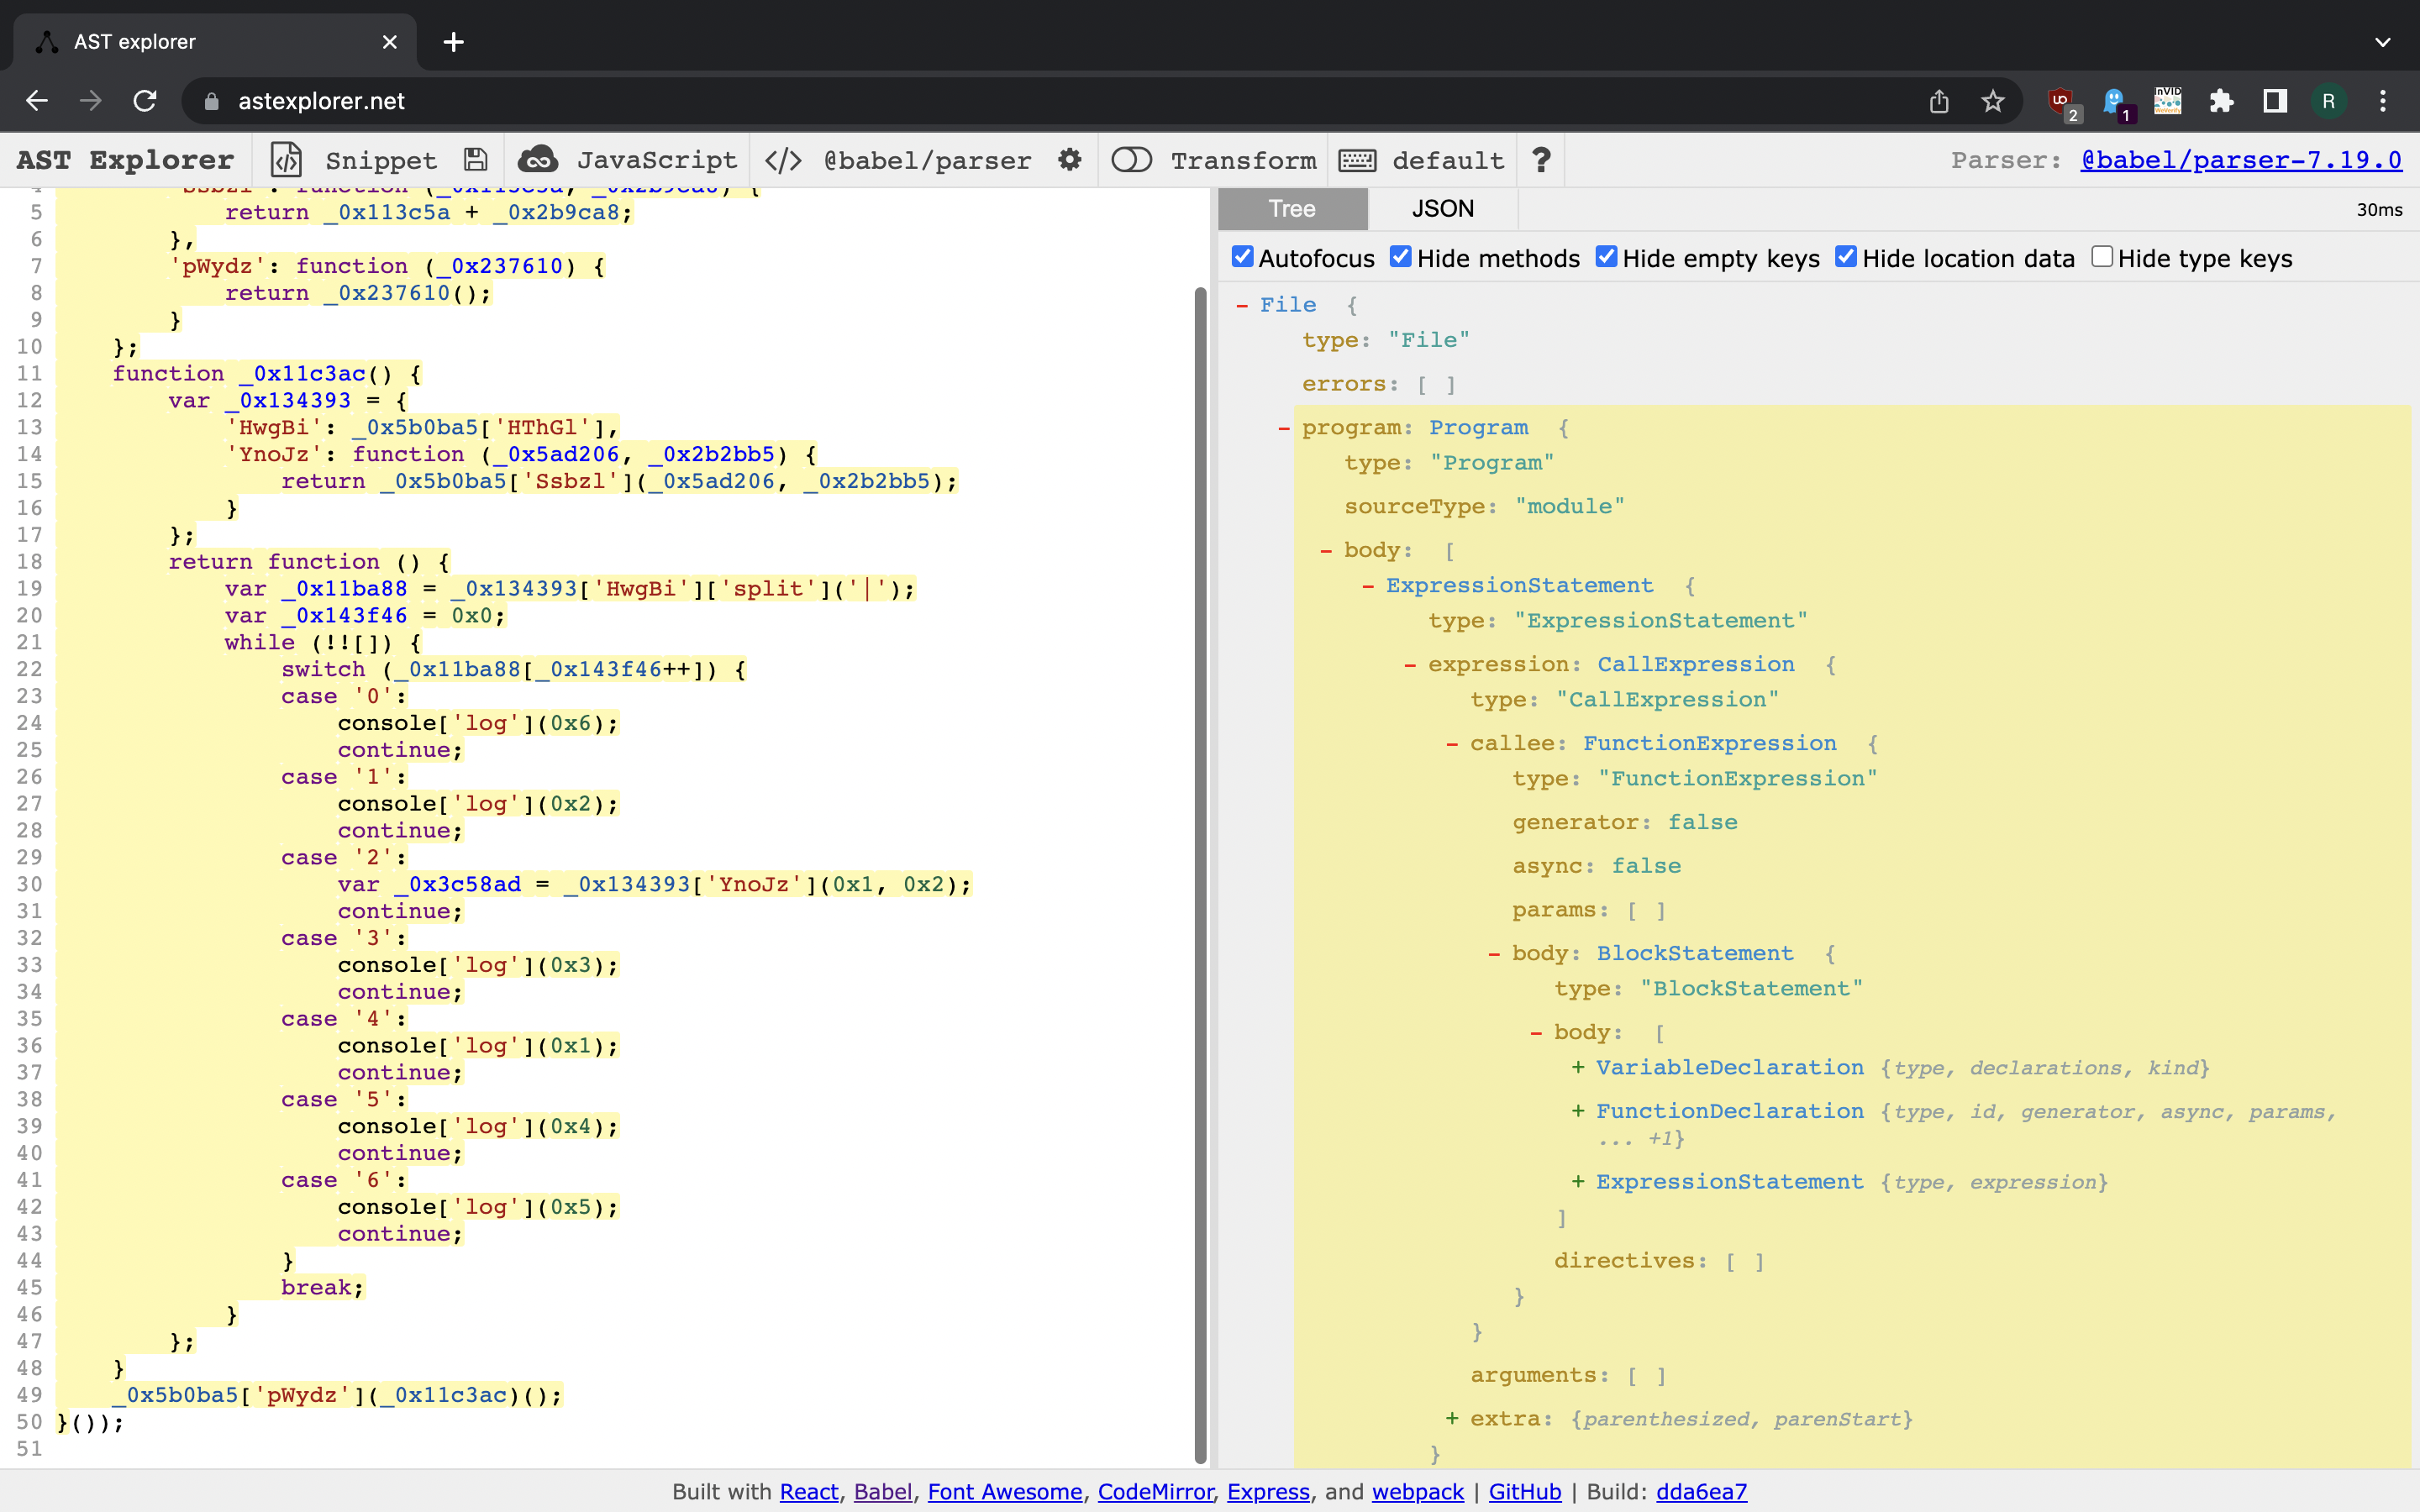The image size is (2420, 1512).
Task: Collapse the program node
Action: tap(1284, 428)
